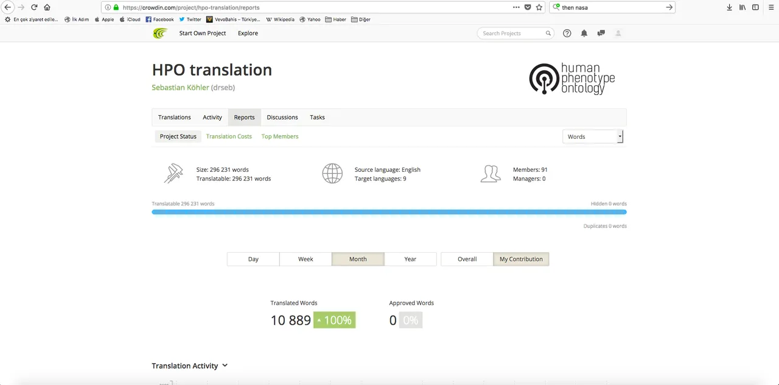Open the iCloud bookmark
The height and width of the screenshot is (385, 779).
tap(130, 19)
